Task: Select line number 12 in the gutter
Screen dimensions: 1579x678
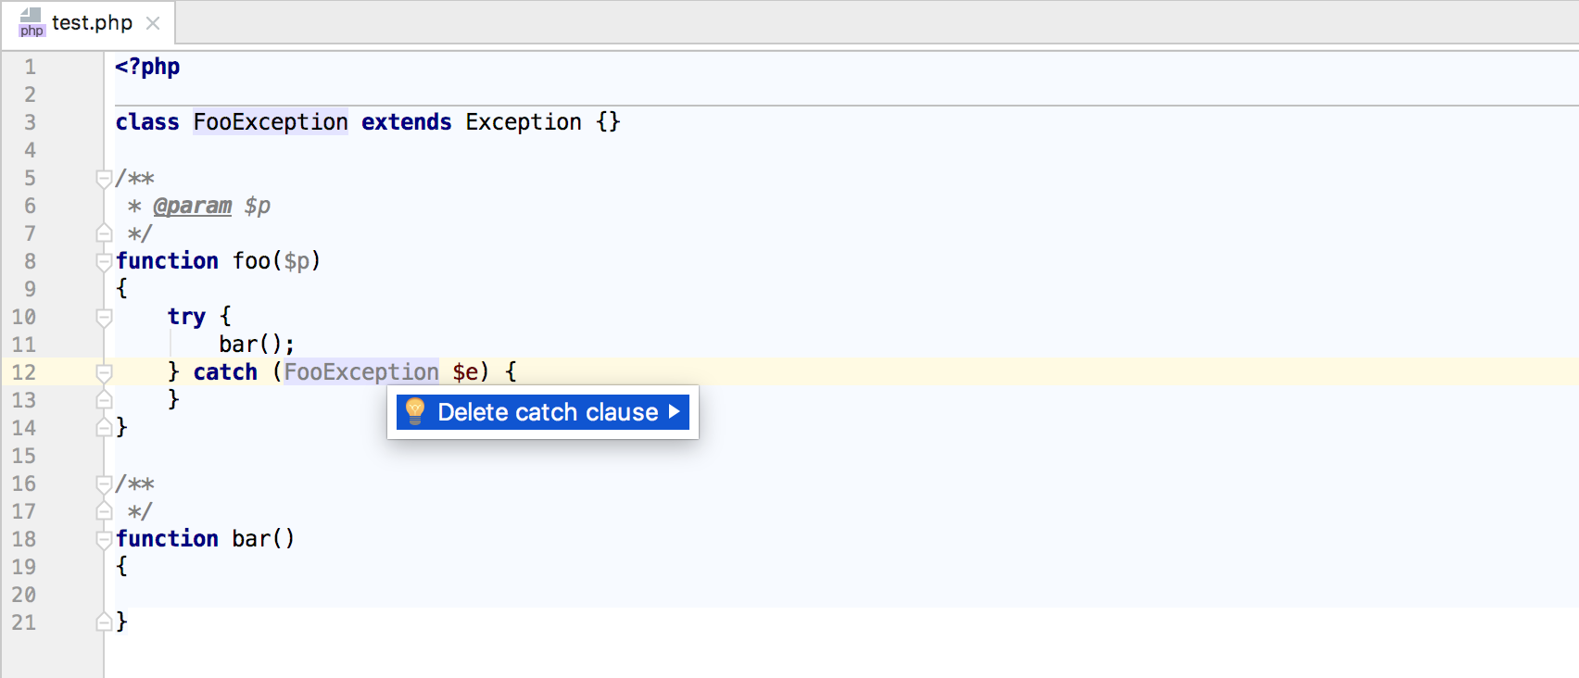Action: 25,372
